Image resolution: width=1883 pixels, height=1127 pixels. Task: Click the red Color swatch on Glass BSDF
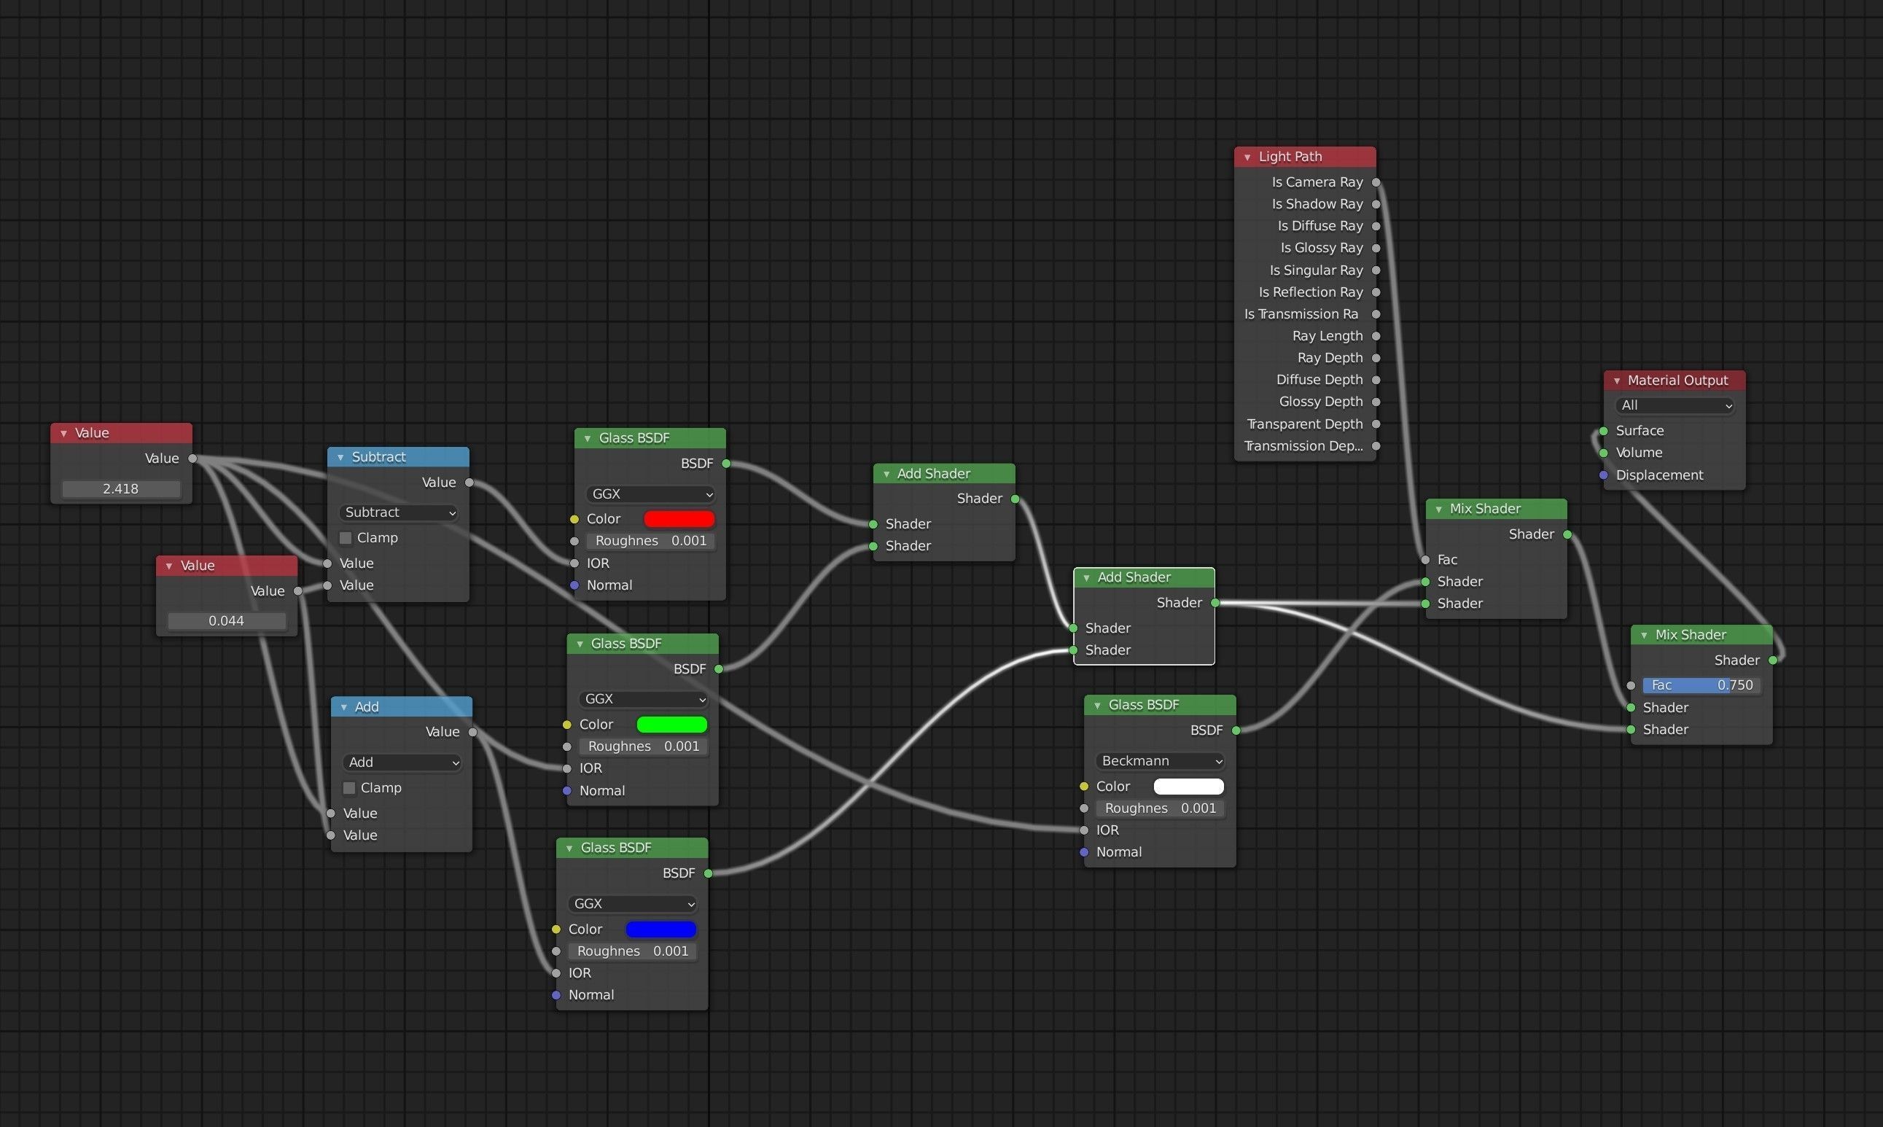[x=679, y=519]
